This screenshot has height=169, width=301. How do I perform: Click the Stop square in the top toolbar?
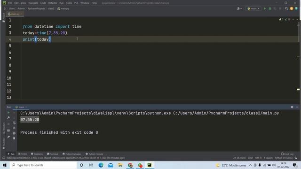280,8
